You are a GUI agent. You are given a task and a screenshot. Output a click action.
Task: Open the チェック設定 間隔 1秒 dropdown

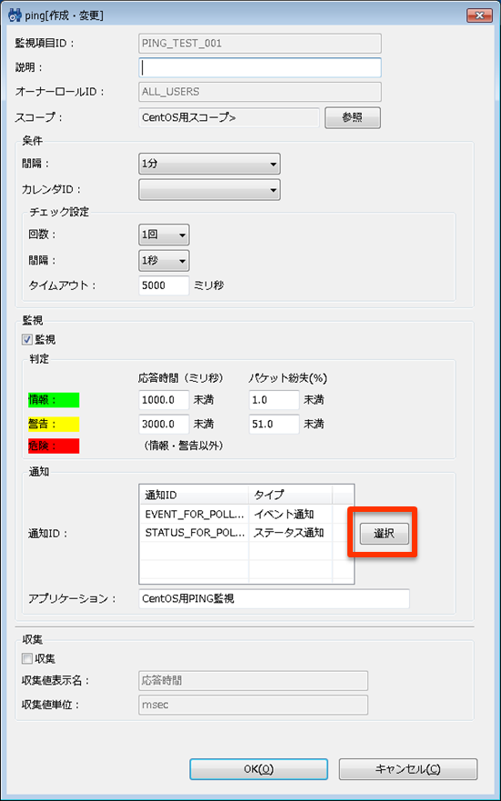coord(164,261)
